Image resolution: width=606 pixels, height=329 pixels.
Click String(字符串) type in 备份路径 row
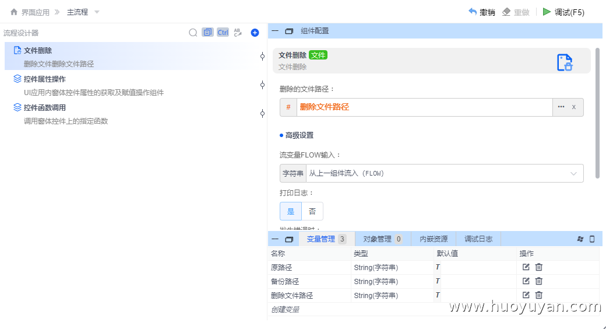point(376,281)
